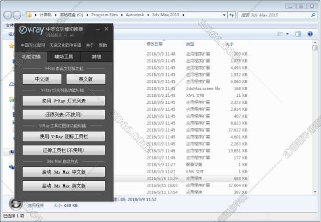Screen dimensions: 321x222
Task: Click 计算机 in the address bar
Action: pos(45,14)
